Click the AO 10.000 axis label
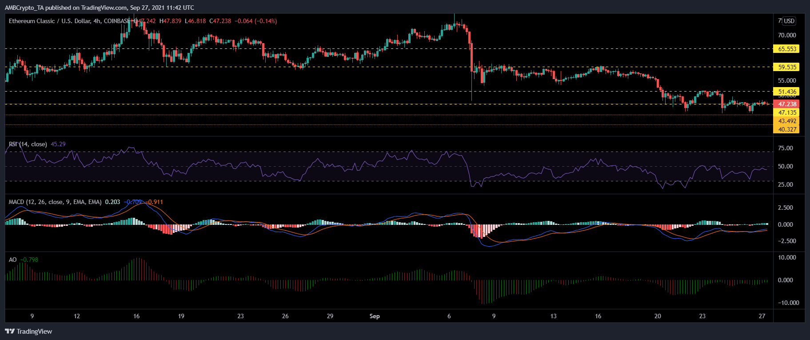 [787, 257]
